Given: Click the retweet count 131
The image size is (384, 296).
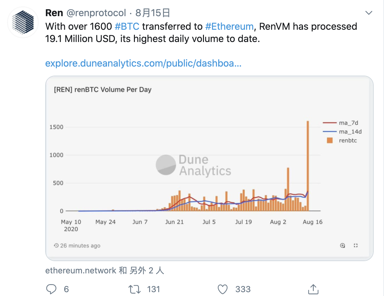Looking at the screenshot, I should [x=154, y=290].
